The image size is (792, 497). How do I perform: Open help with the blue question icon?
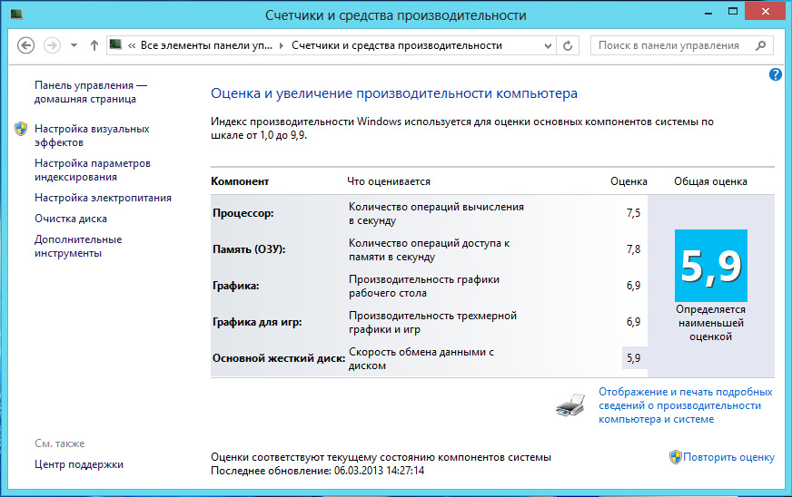tap(776, 74)
